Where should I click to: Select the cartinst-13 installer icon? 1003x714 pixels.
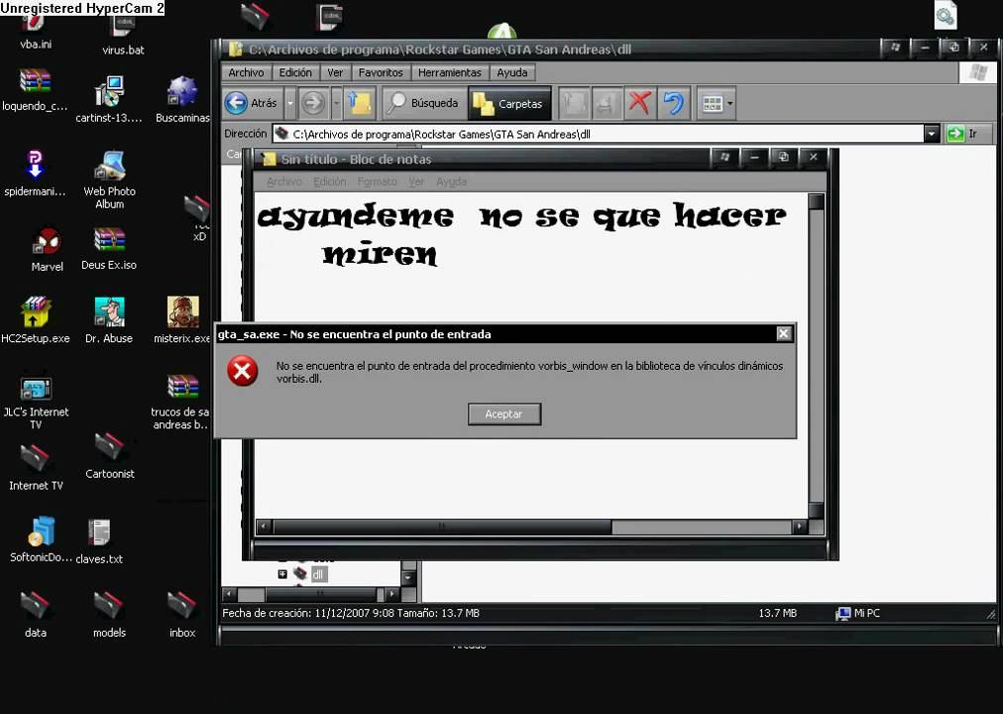pyautogui.click(x=109, y=99)
